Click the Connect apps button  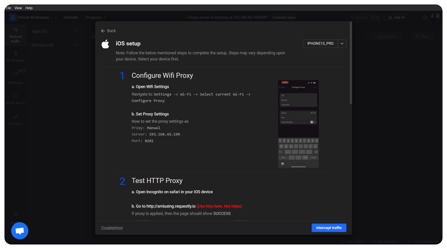click(284, 17)
